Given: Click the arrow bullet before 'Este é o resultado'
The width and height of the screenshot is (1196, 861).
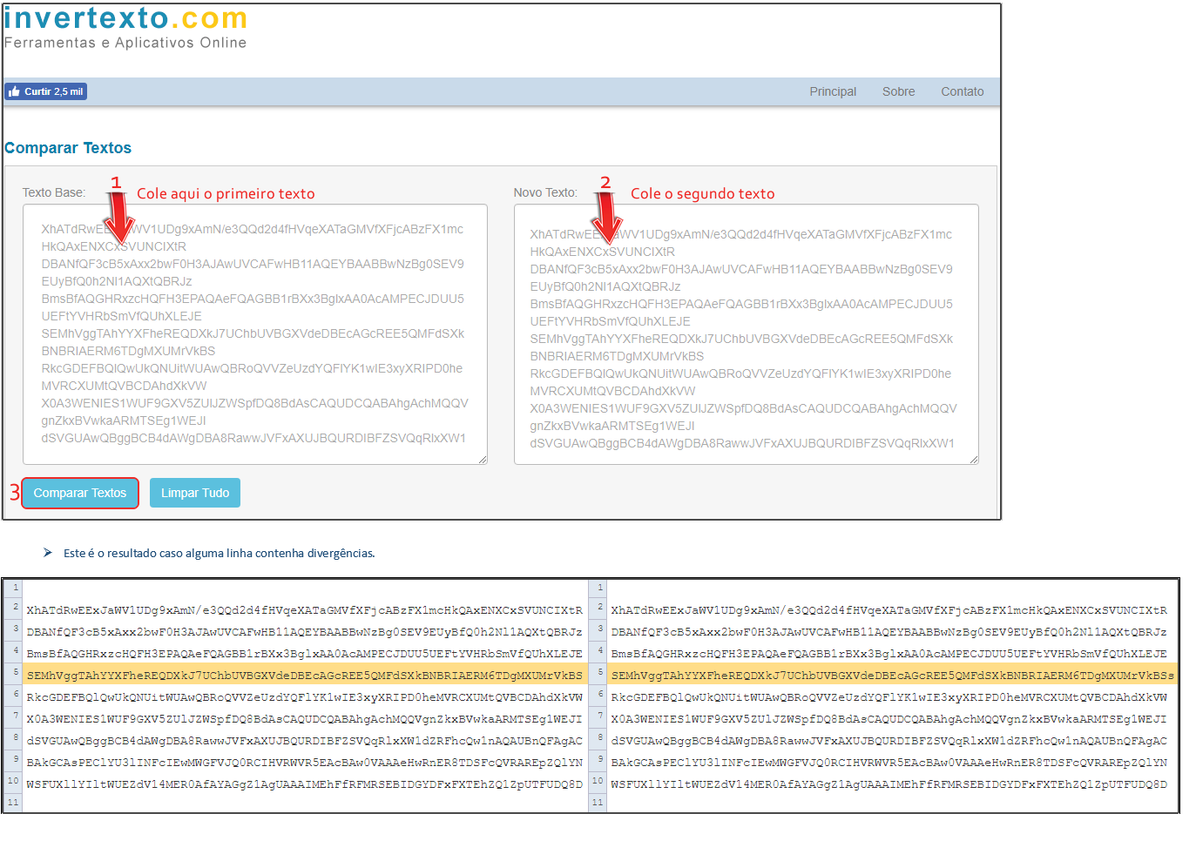Looking at the screenshot, I should coord(48,553).
